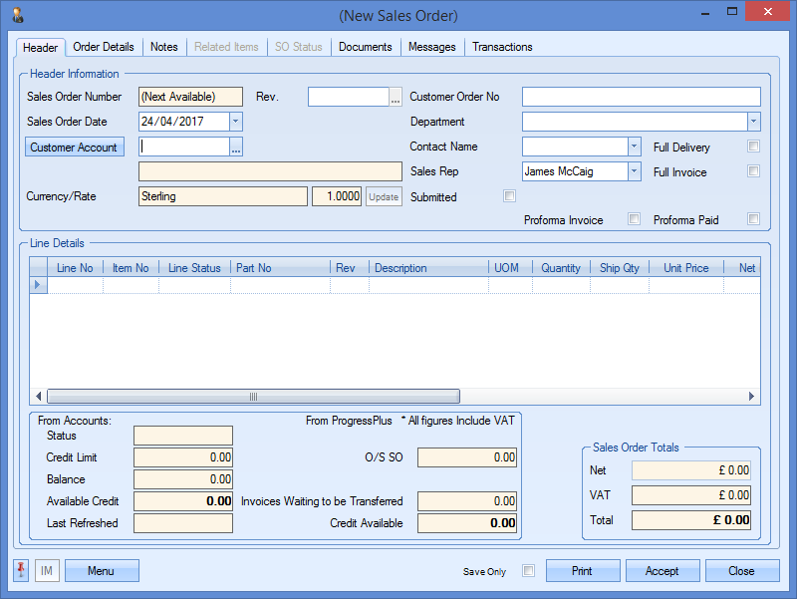Open the Sales Order Date picker dropdown

click(x=235, y=122)
